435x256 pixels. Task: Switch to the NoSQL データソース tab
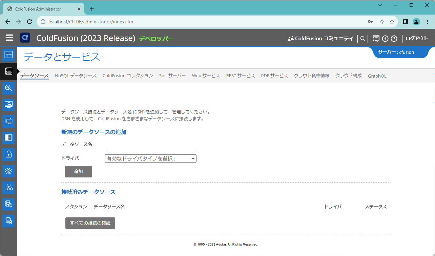(76, 76)
